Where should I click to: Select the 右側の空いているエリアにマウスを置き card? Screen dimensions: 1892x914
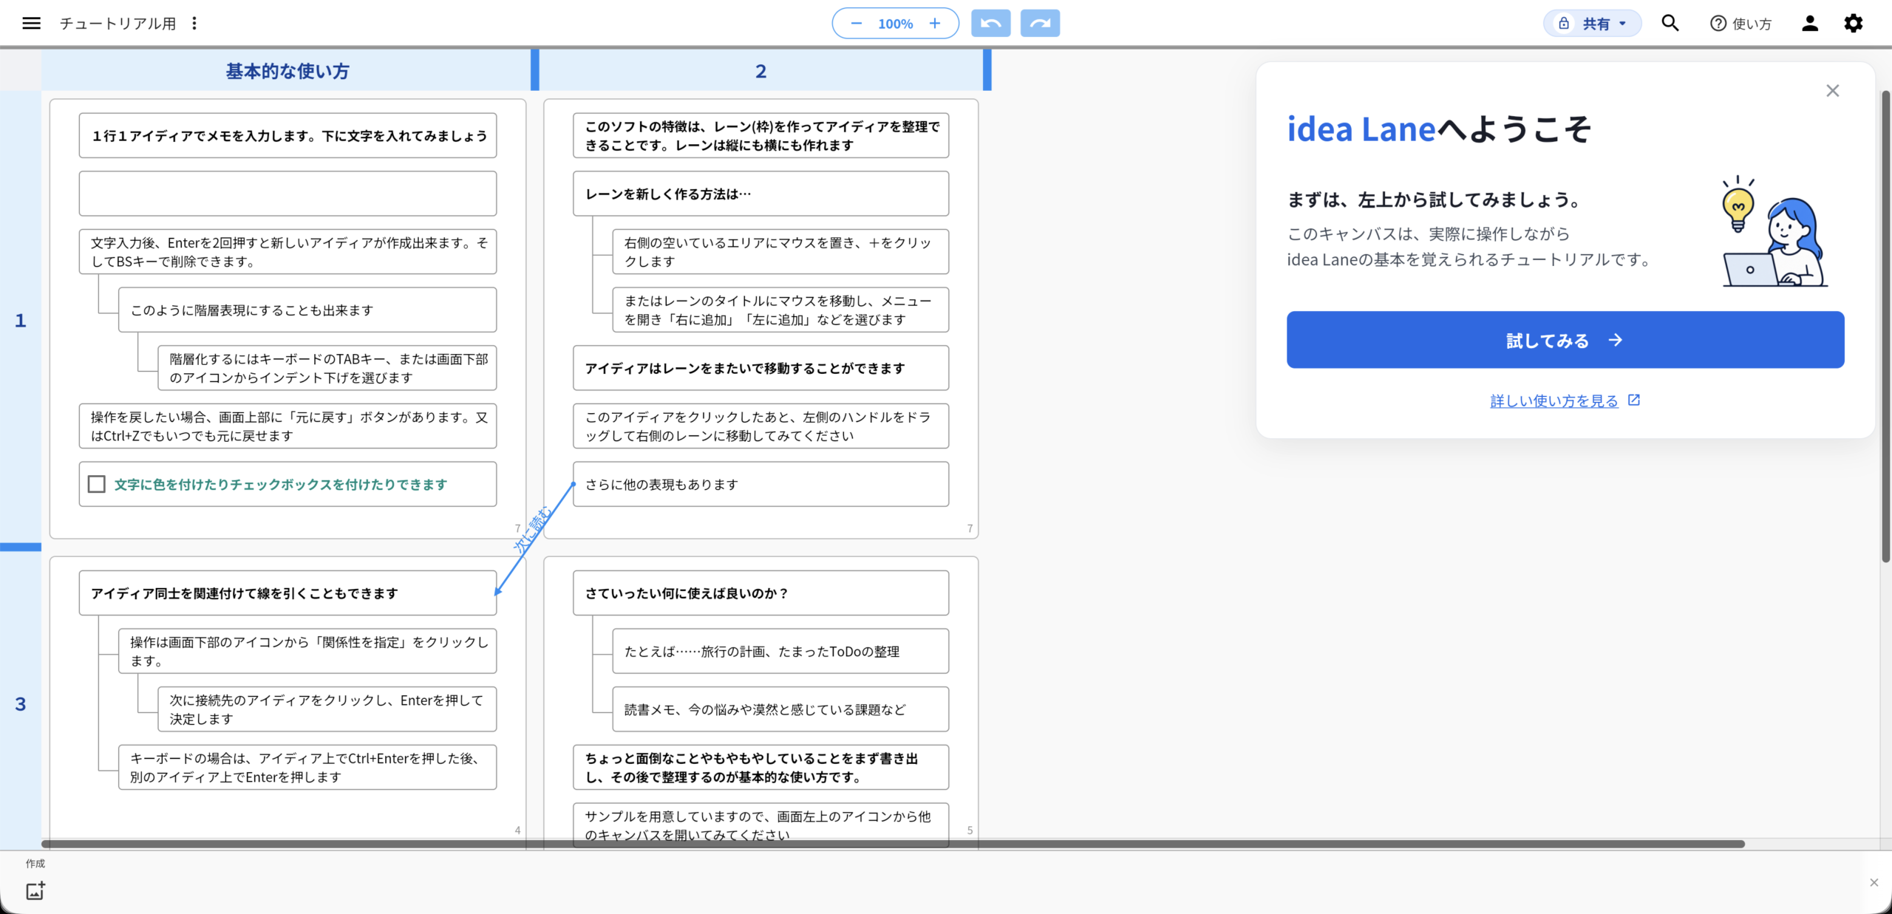click(780, 252)
